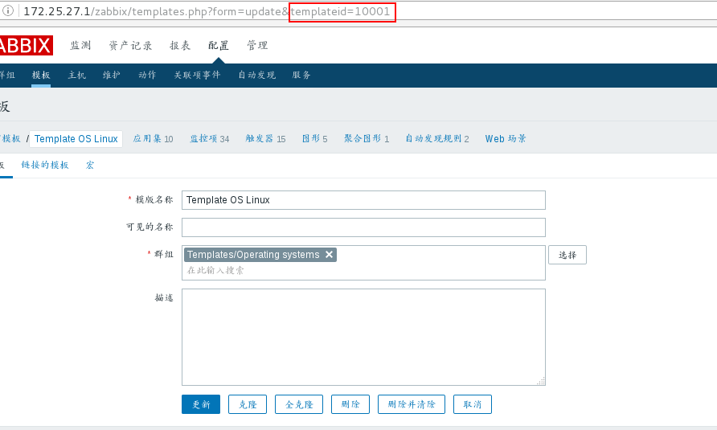Open 应用集 10 link
717x430 pixels.
pos(153,138)
